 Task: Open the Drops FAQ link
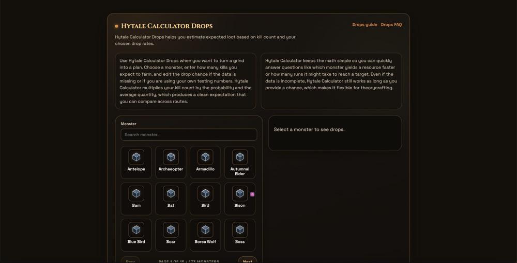[391, 25]
